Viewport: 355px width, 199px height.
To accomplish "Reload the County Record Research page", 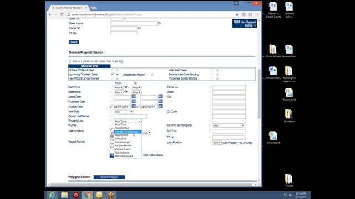I will (x=62, y=14).
